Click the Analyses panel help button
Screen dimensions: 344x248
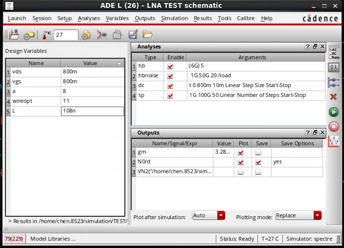[x=307, y=47]
